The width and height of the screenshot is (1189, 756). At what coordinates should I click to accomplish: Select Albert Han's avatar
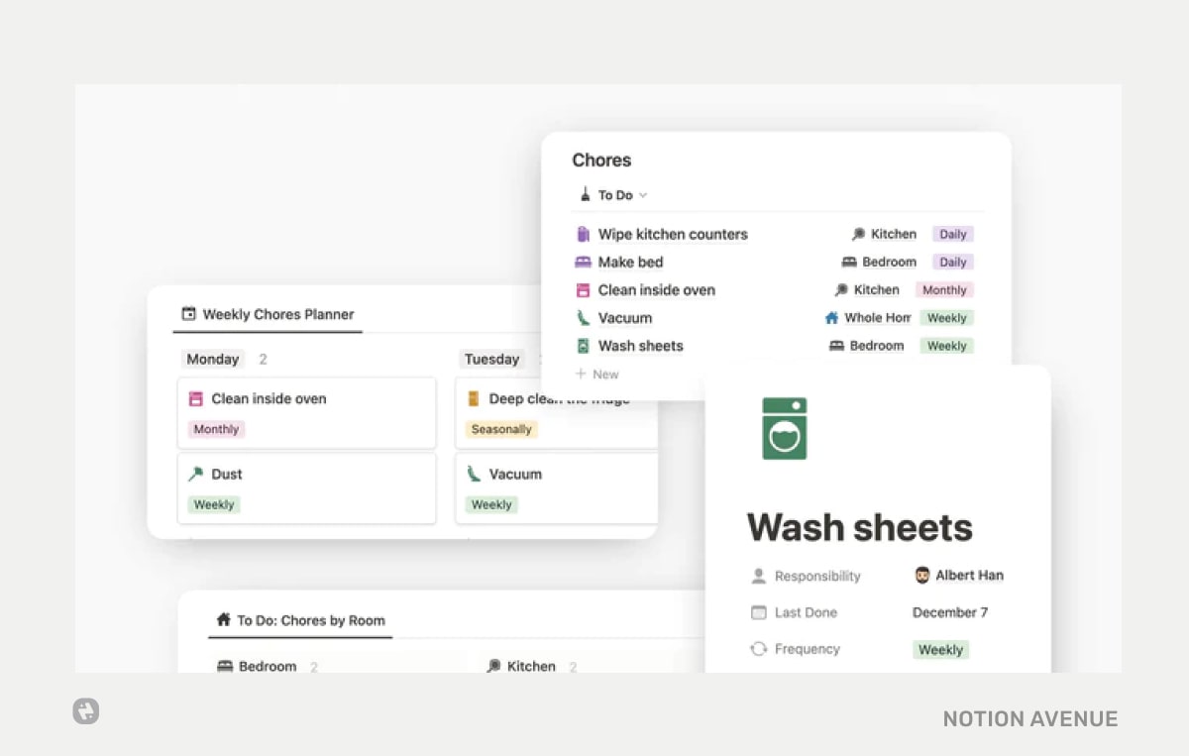(922, 575)
